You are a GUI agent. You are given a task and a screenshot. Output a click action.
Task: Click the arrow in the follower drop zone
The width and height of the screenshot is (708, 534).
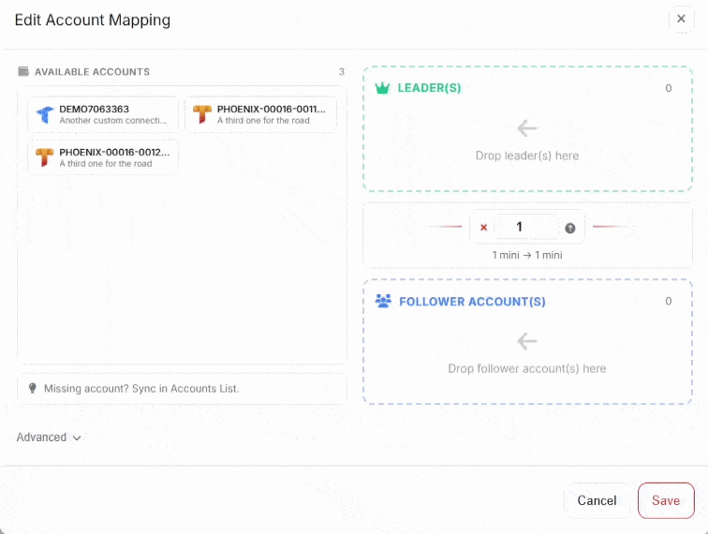527,341
